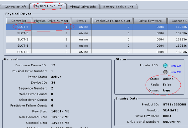Click the online status of drive 4
The image size is (188, 128).
(x=81, y=46)
